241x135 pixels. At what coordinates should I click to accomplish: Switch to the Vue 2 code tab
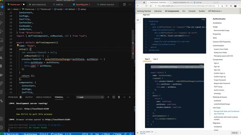156,59
